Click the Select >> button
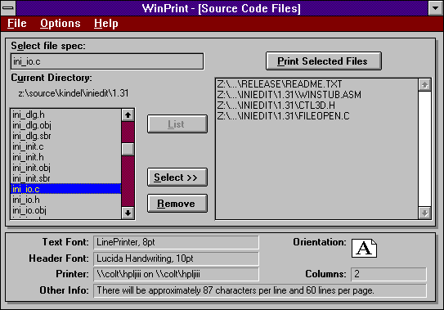 point(177,177)
